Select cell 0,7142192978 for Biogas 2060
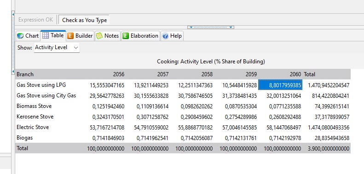Image resolution: width=364 pixels, height=174 pixels. [285, 138]
